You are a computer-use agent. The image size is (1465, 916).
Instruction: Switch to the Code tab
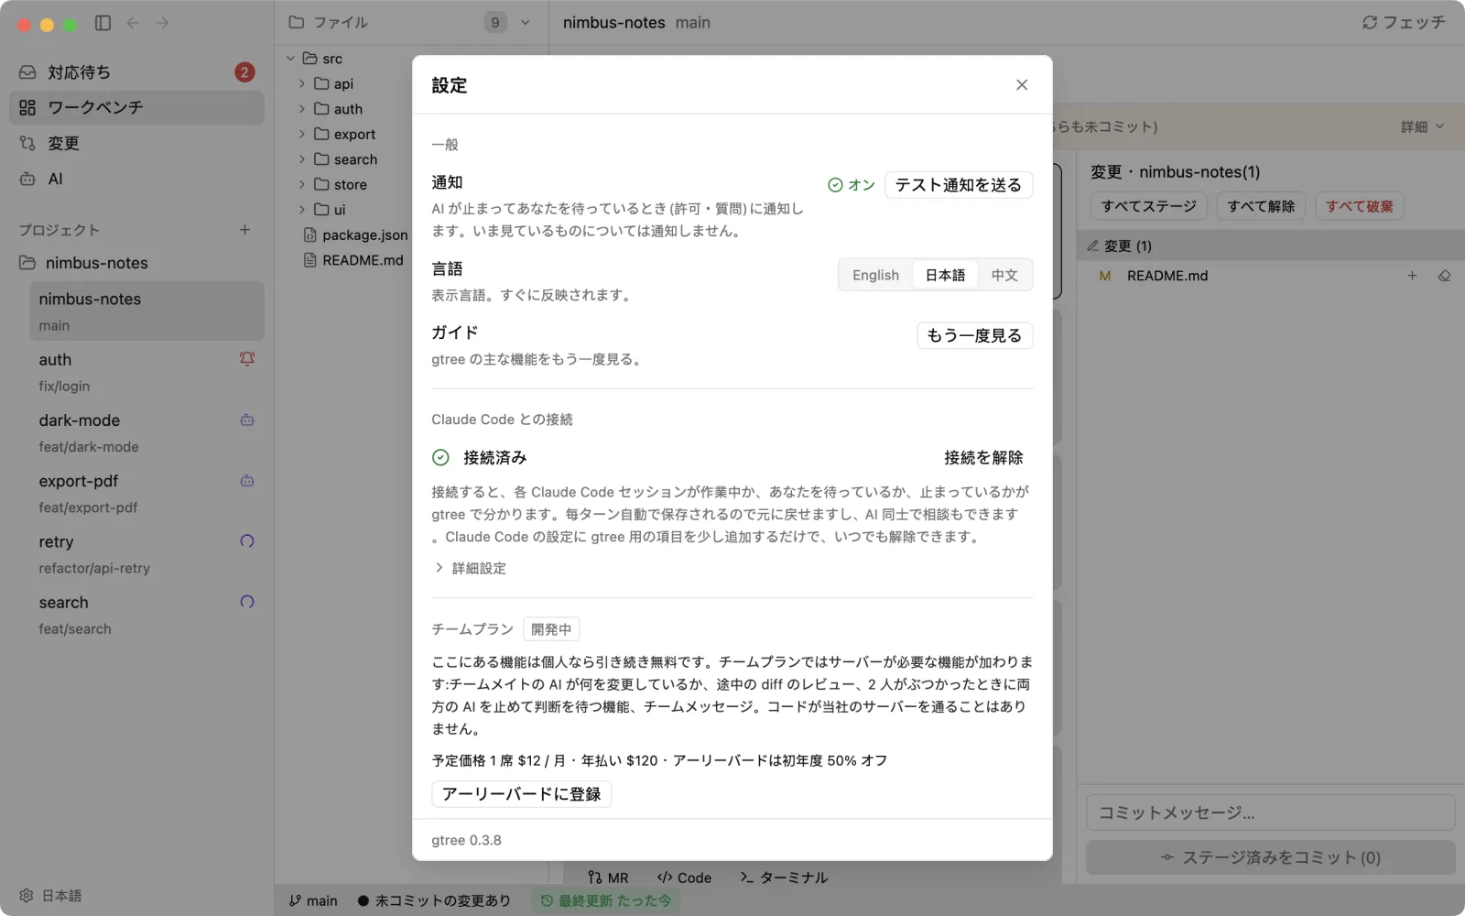684,878
